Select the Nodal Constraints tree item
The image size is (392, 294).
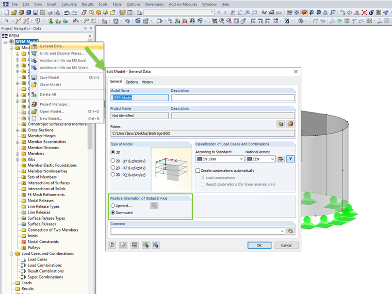(43, 242)
